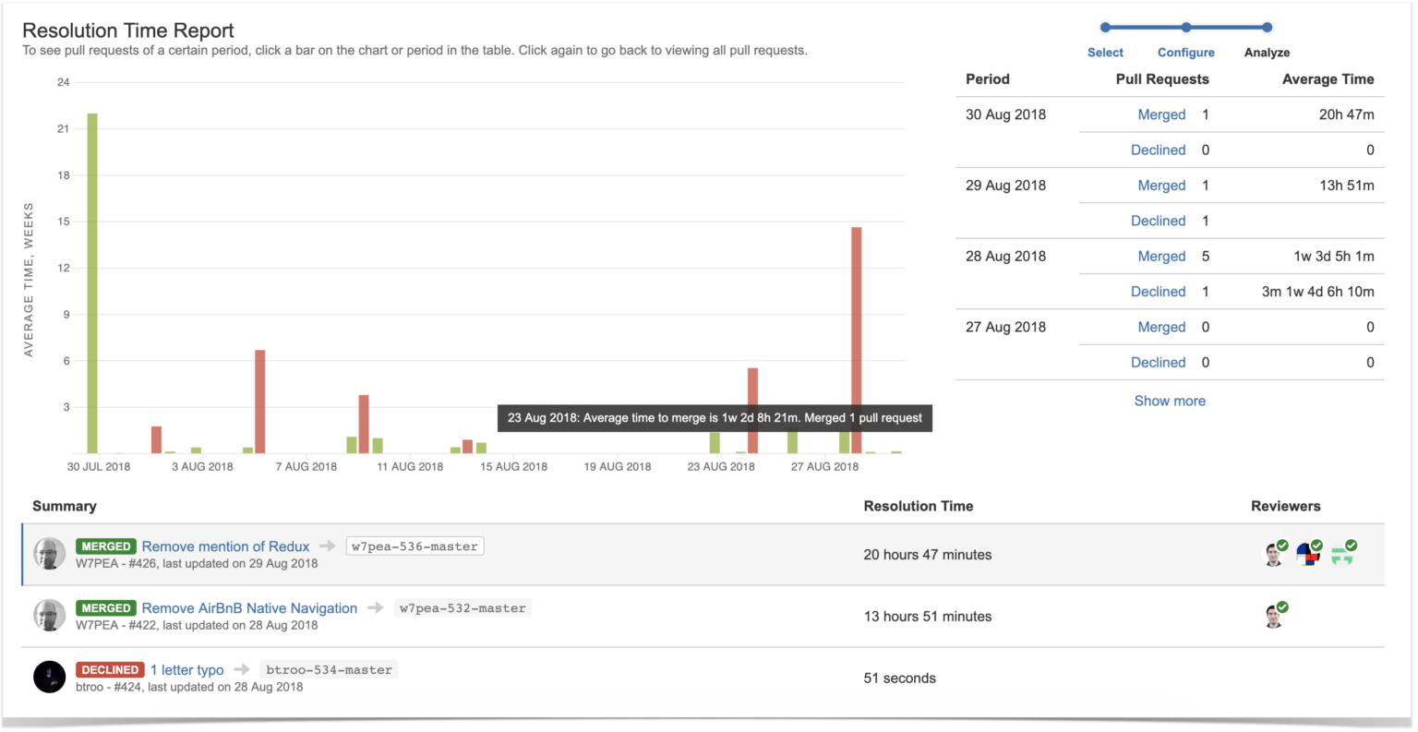Open pull request 1 letter typo
The image size is (1418, 732).
pyautogui.click(x=187, y=669)
